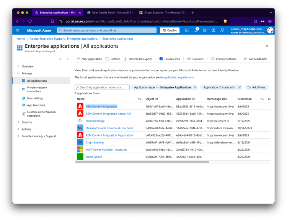Viewport: 287px width, 220px height.
Task: Click Preview info
Action: coord(170,59)
